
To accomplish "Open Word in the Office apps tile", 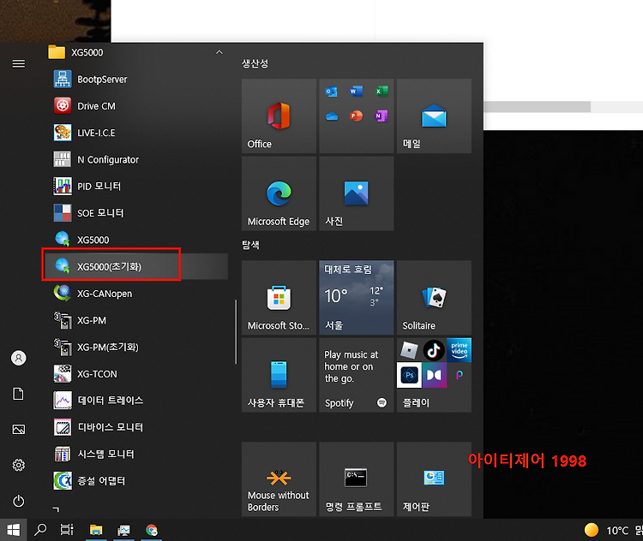I will click(356, 92).
